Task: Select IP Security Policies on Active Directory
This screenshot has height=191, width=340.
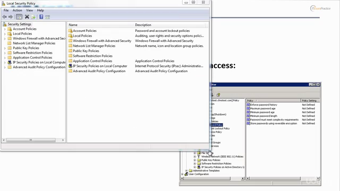Action: pyautogui.click(x=223, y=167)
